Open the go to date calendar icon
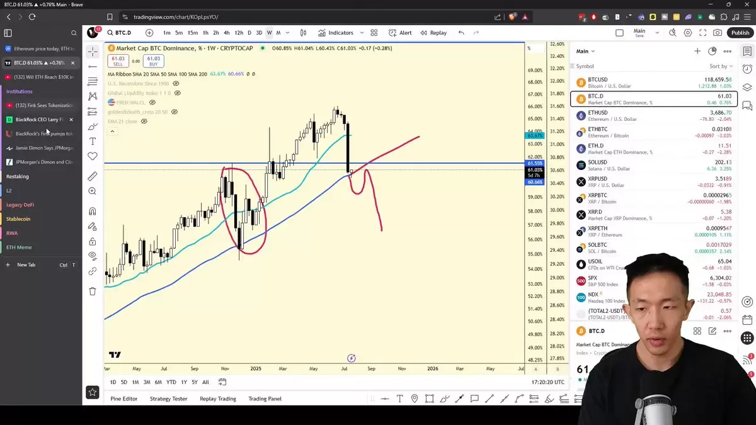This screenshot has height=425, width=756. pyautogui.click(x=222, y=382)
